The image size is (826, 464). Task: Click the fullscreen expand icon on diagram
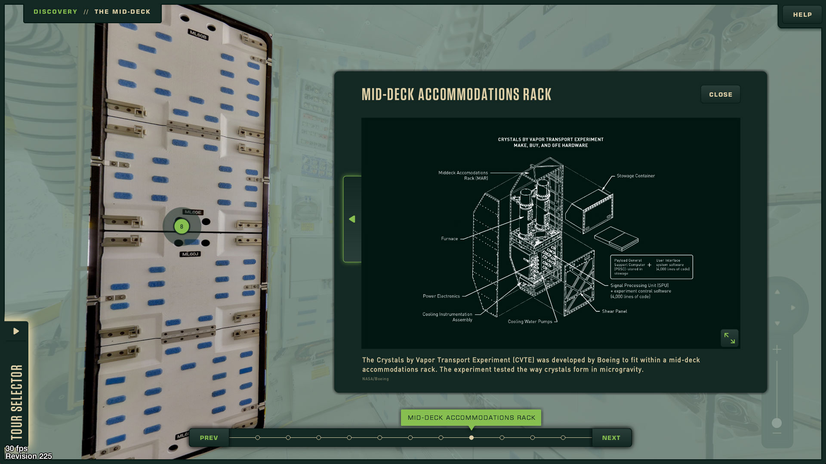729,338
